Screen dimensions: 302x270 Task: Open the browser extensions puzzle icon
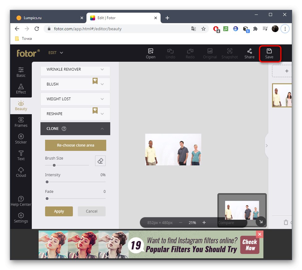[255, 29]
